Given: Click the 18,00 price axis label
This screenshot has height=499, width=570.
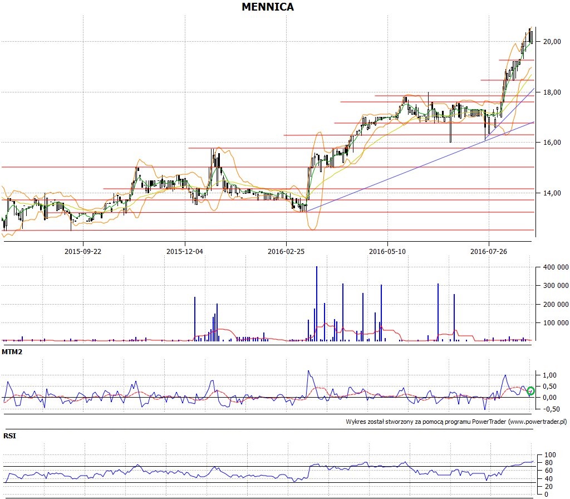Looking at the screenshot, I should coord(552,92).
